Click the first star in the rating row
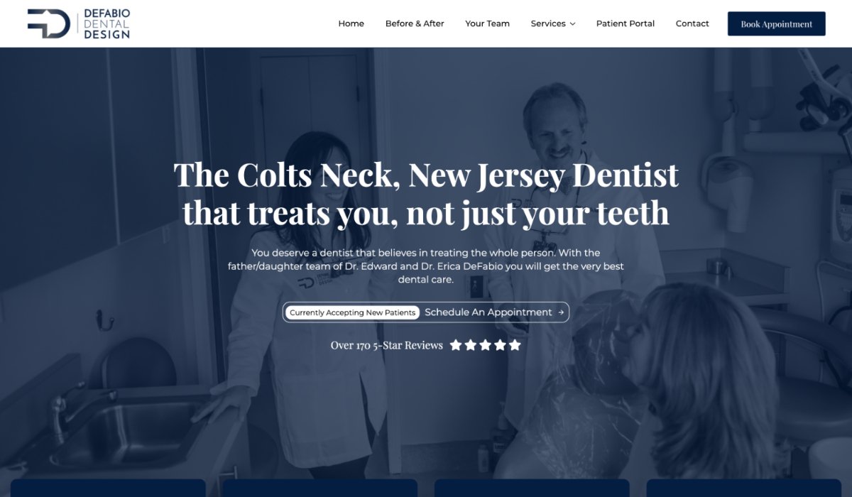This screenshot has width=852, height=497. pos(456,345)
